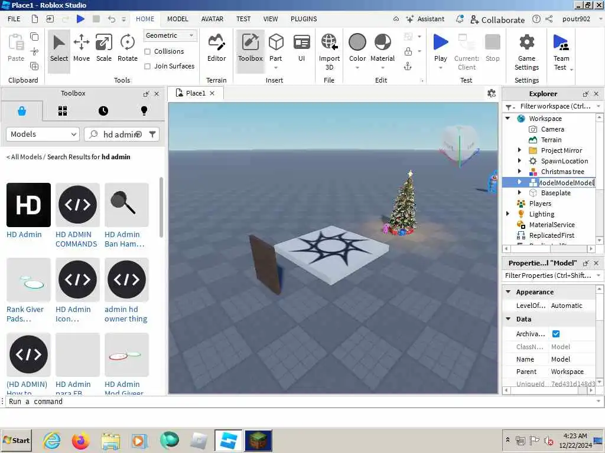Collapse the Workspace tree node
Image resolution: width=605 pixels, height=453 pixels.
pos(508,118)
